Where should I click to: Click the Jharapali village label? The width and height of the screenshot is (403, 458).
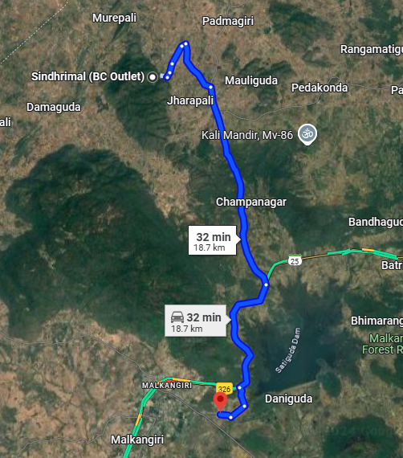coord(190,100)
